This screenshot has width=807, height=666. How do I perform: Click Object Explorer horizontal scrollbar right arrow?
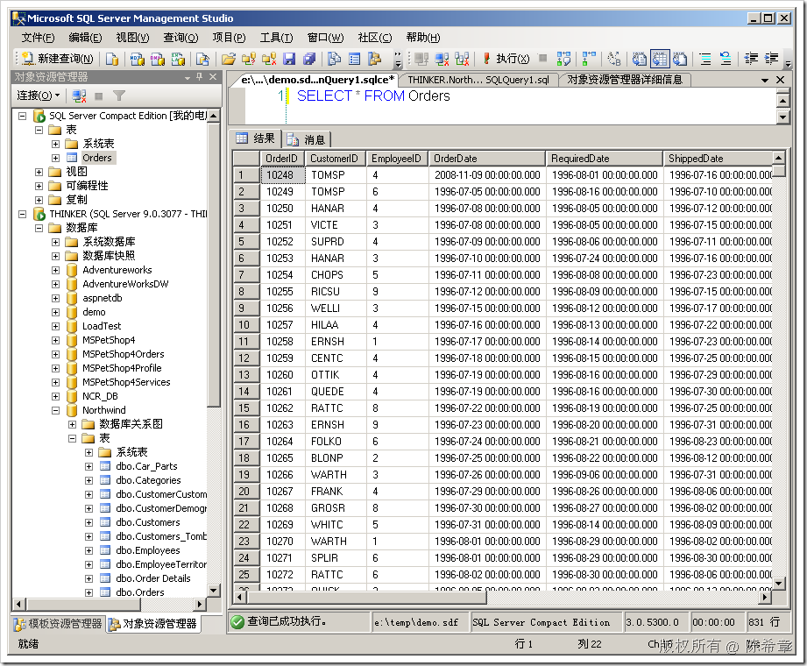click(x=200, y=604)
